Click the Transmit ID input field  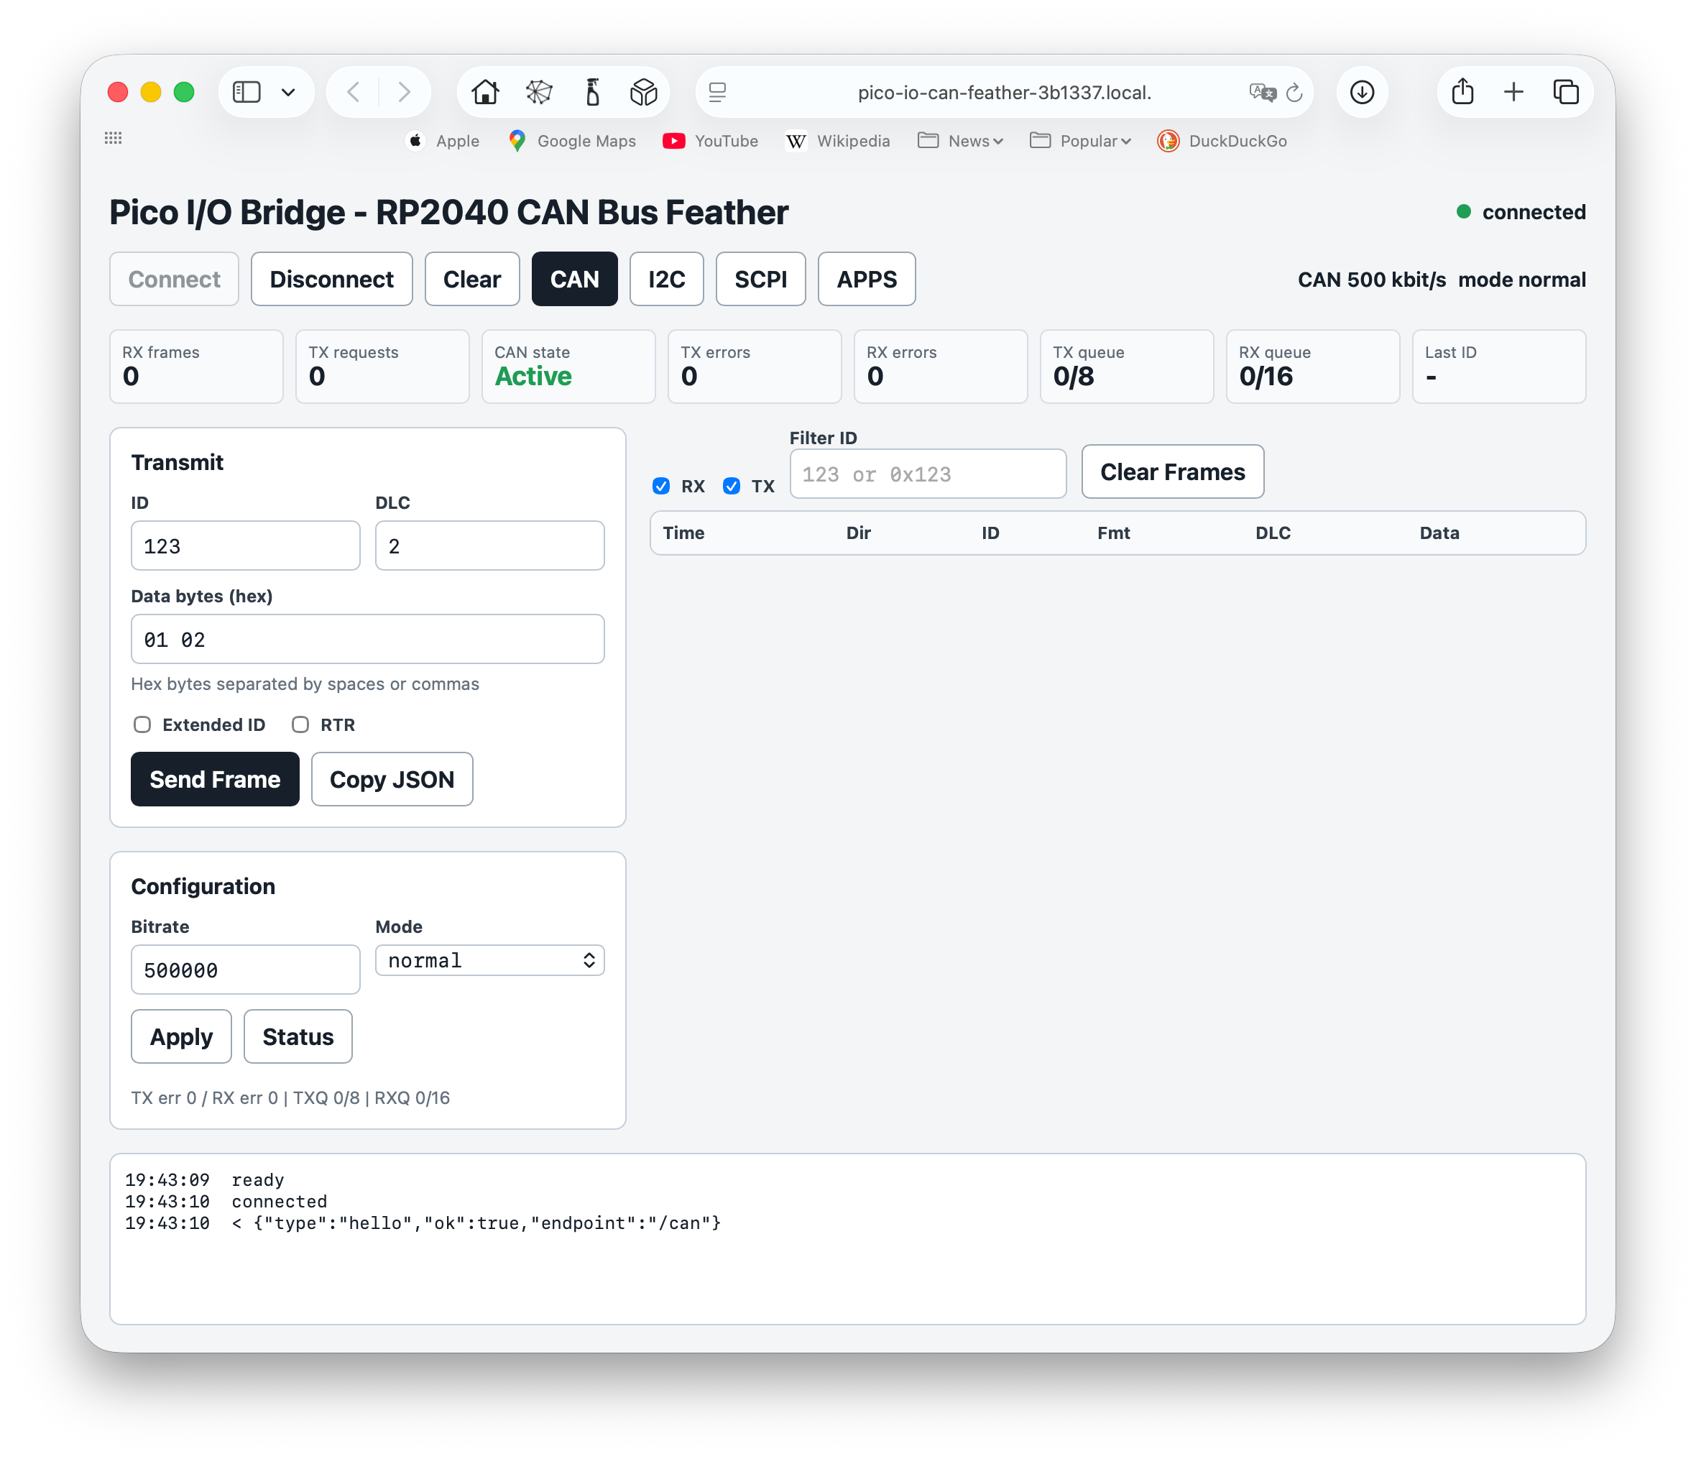[x=246, y=546]
